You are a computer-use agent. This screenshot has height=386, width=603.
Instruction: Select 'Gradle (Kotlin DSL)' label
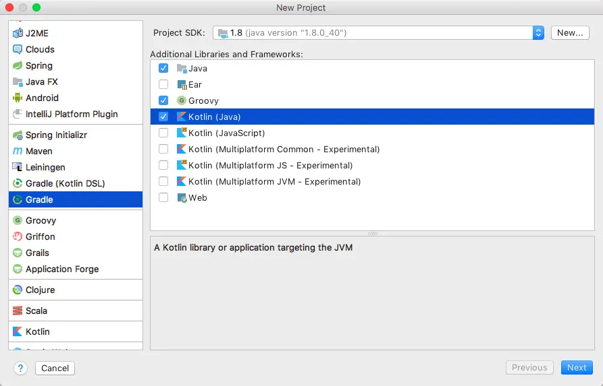coord(65,183)
